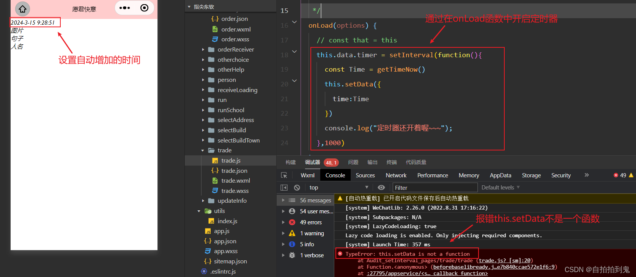
Task: Open the three-dots menu in the simulator capsule
Action: [x=124, y=8]
